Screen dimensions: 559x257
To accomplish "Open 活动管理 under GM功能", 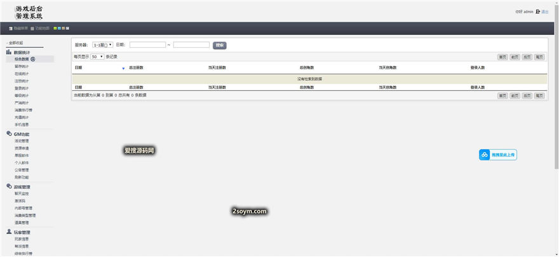I will click(x=22, y=141).
